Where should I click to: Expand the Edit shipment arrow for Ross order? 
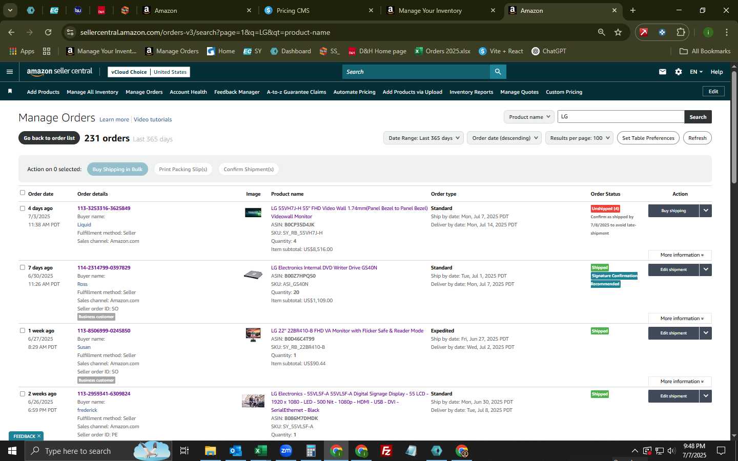[x=706, y=269]
